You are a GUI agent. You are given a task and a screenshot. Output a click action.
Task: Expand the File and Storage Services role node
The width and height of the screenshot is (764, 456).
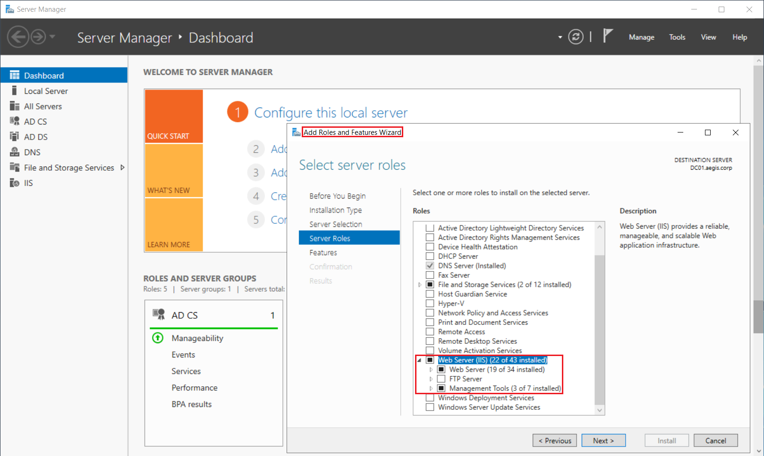pos(419,284)
